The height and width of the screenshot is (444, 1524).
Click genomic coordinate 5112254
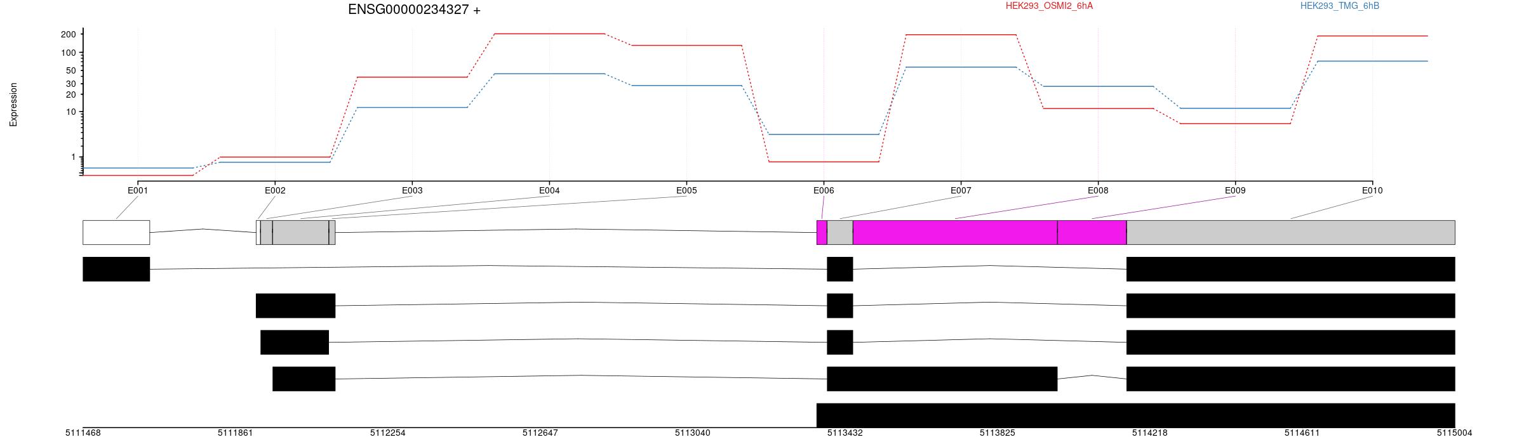point(387,433)
